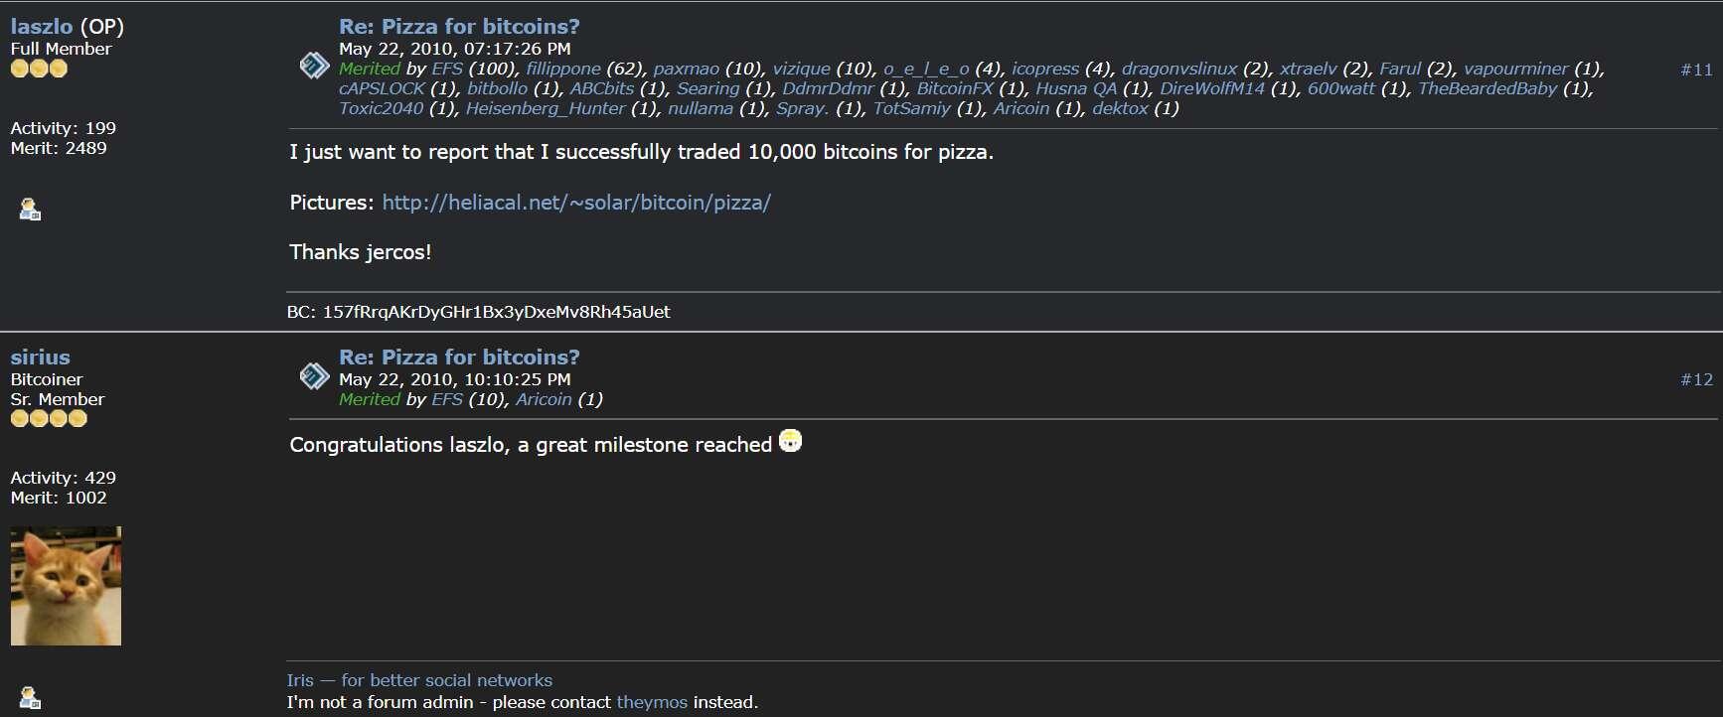Open the 'Iris — for better social networks' signature link
Screen dimensions: 1723x717
coord(419,680)
